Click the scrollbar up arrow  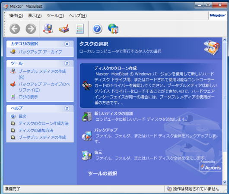click(x=225, y=40)
